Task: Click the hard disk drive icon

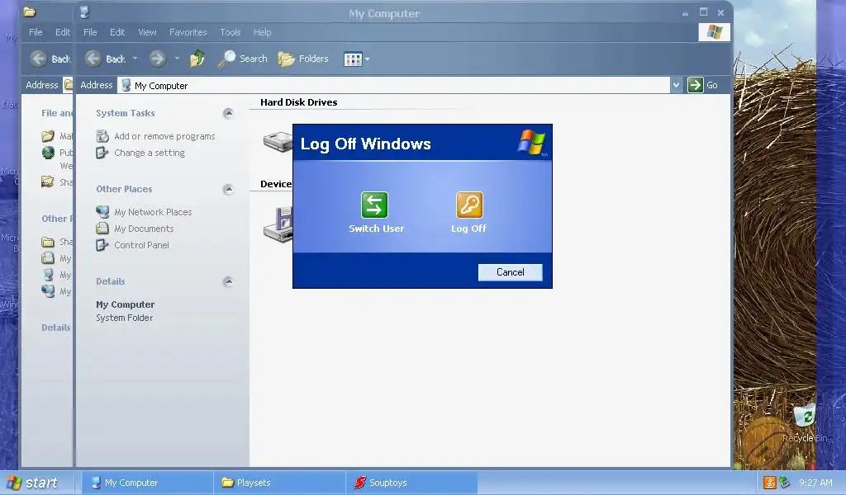Action: (x=278, y=142)
